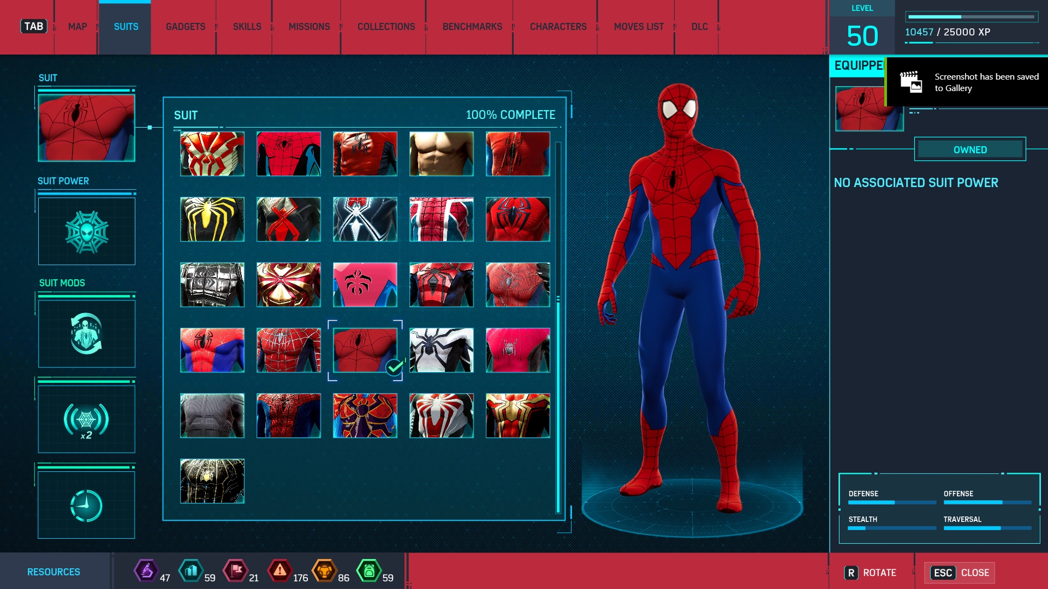Click the green backpack token resource icon

point(369,571)
